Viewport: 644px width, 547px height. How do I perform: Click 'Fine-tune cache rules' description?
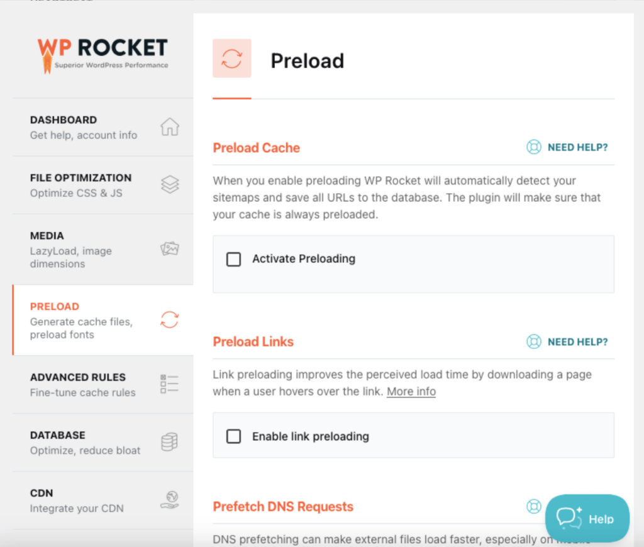pos(82,392)
